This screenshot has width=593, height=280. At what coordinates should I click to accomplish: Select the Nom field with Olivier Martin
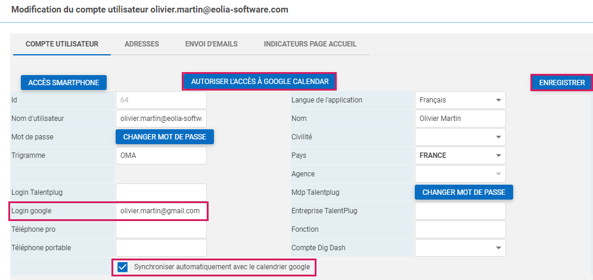pyautogui.click(x=460, y=119)
